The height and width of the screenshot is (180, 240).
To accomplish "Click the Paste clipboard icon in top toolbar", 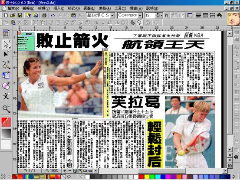I will point(74,15).
